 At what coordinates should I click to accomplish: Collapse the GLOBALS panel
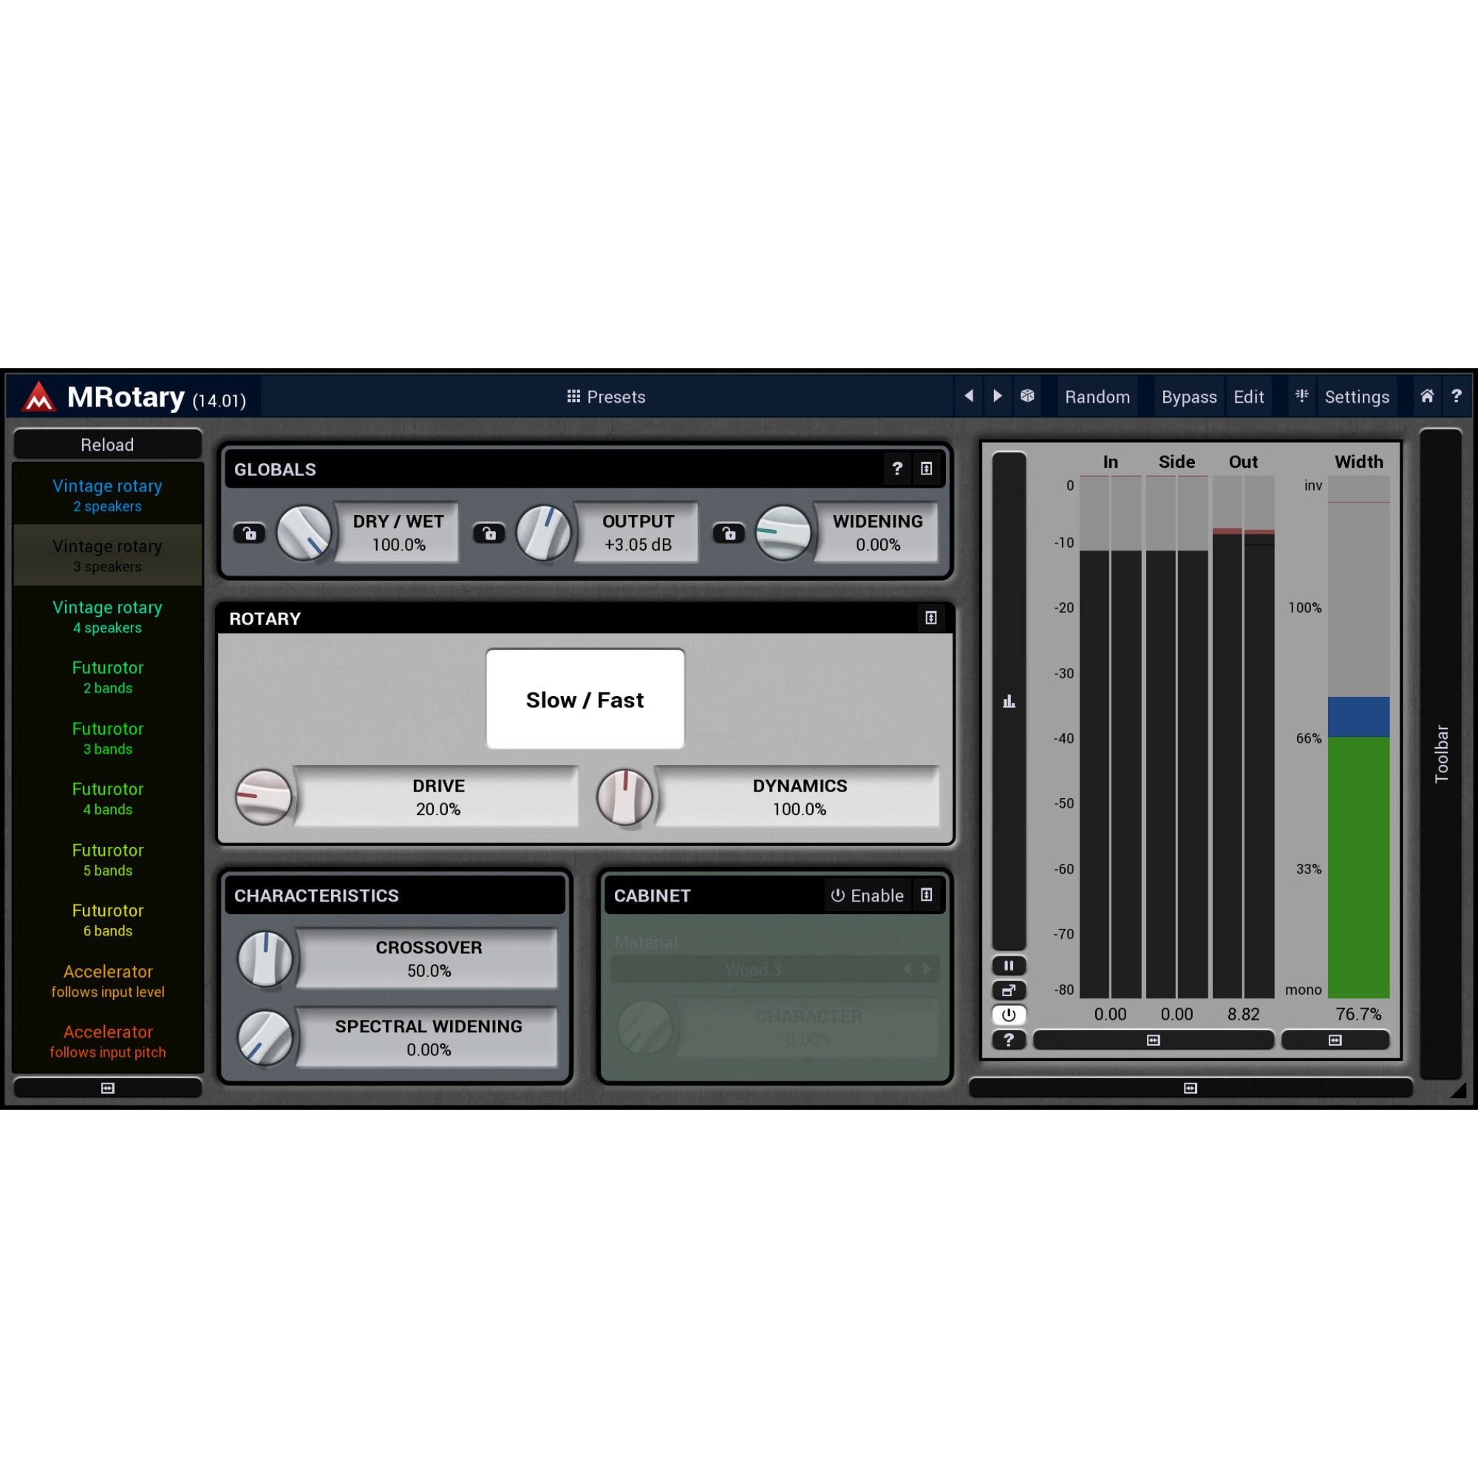tap(927, 469)
